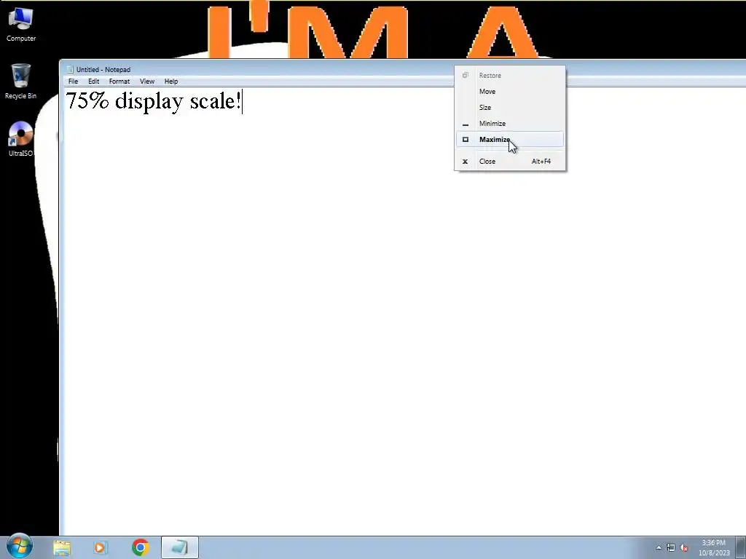Click the muted volume tray icon

(x=684, y=547)
